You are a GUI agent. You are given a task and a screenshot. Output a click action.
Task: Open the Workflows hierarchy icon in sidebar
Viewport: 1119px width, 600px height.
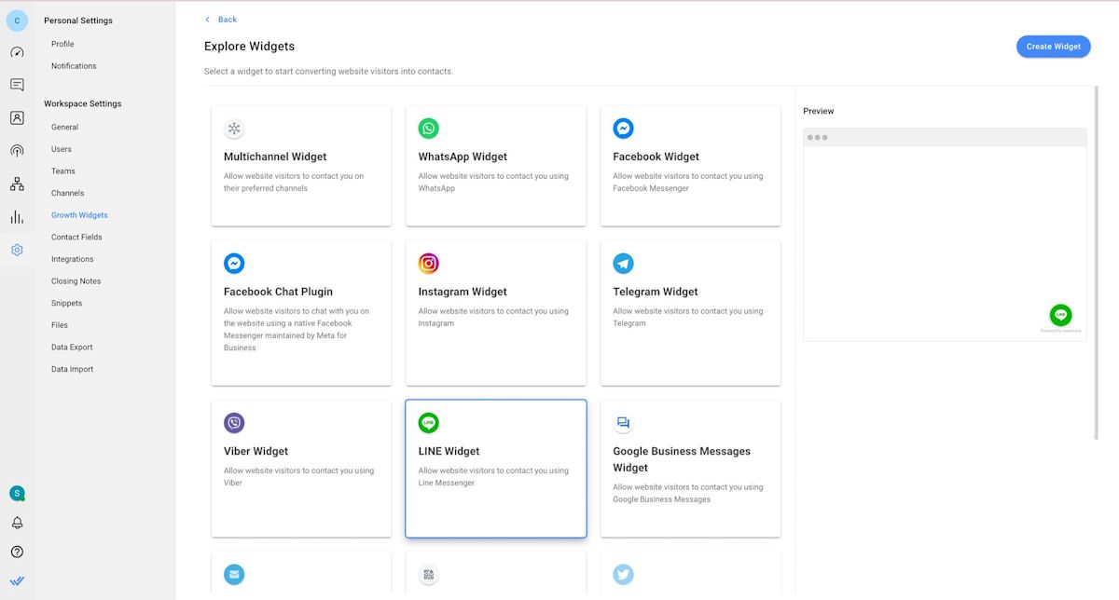click(17, 184)
